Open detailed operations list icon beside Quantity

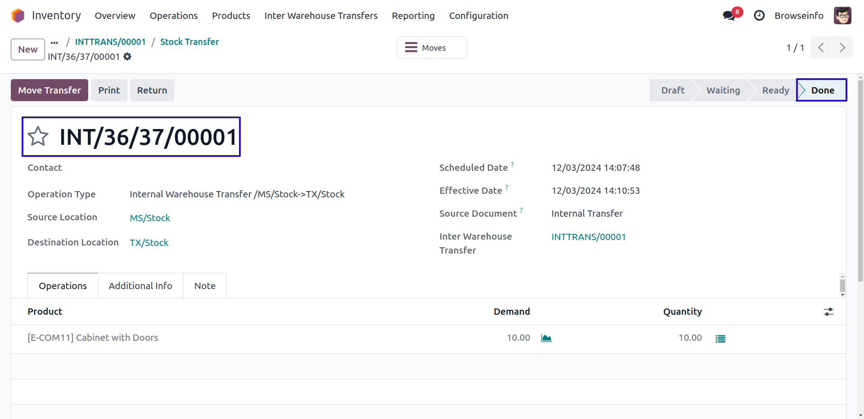(x=720, y=339)
